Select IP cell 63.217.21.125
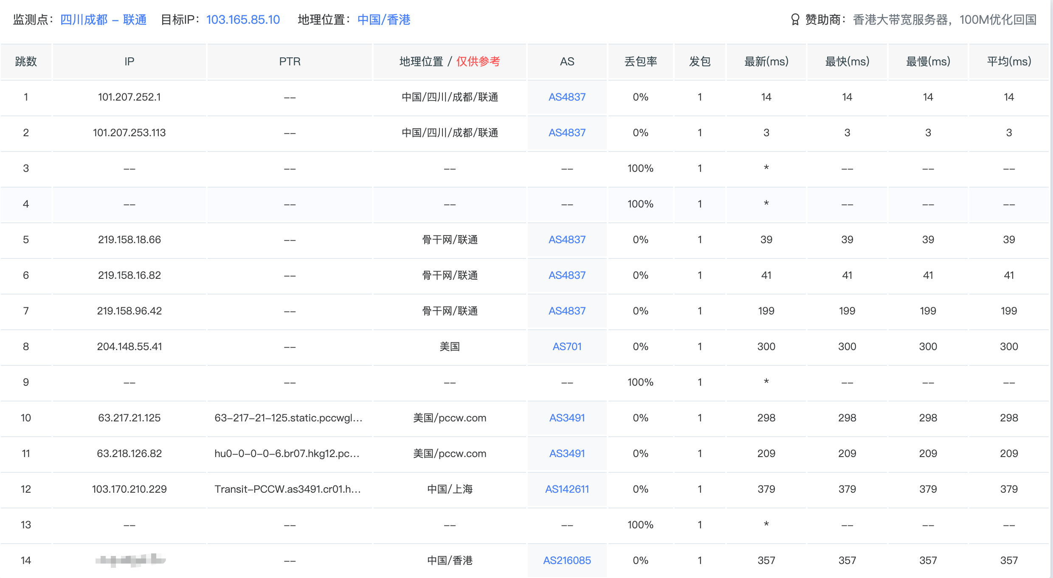Screen dimensions: 1053x578 pyautogui.click(x=130, y=418)
